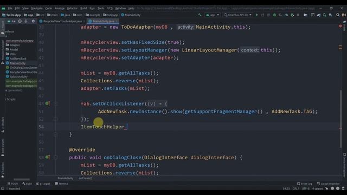Screen dimensions: 347x195
Task: Expand the Gradle Scripts node
Action: 10,99
